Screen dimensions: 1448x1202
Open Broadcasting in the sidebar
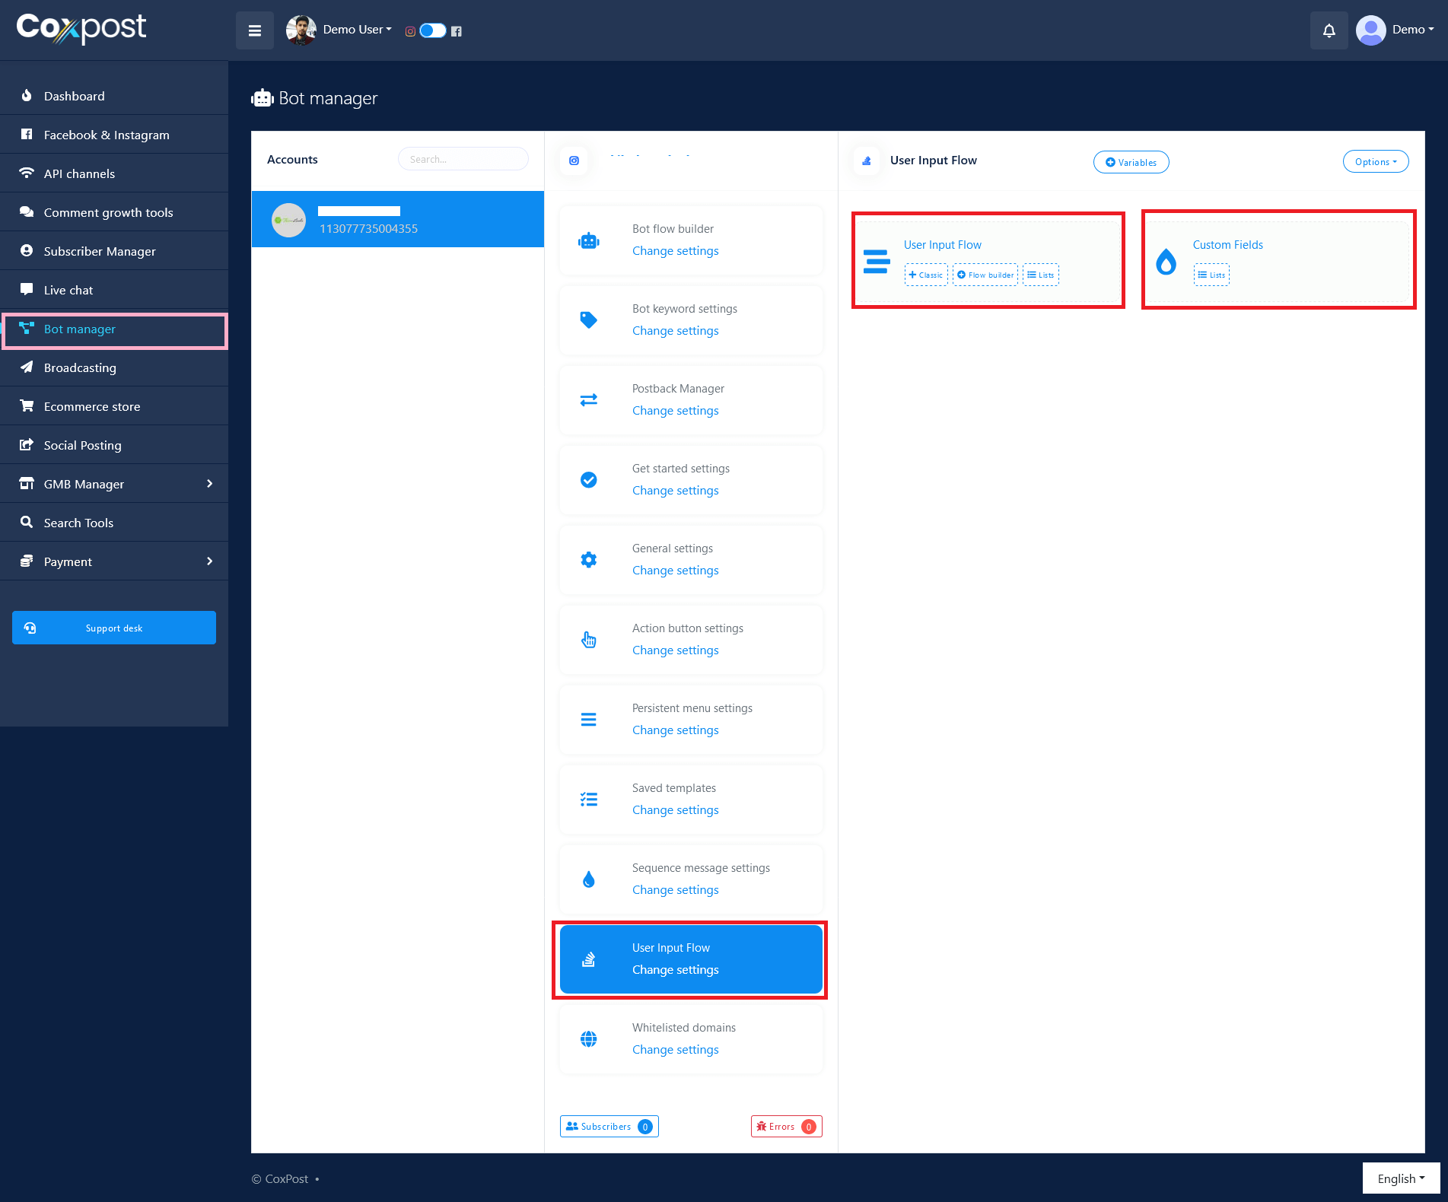coord(80,368)
